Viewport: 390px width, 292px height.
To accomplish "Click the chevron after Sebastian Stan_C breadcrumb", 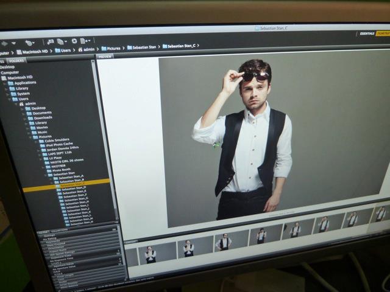I will [x=199, y=46].
